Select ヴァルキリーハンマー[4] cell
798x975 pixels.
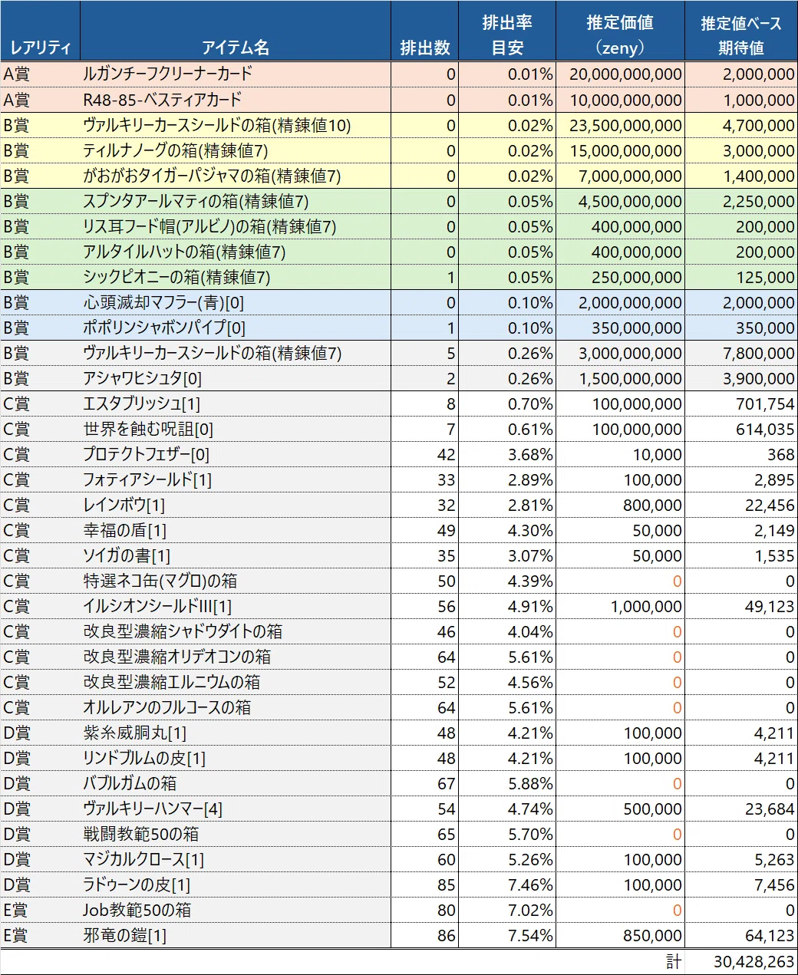pyautogui.click(x=236, y=809)
